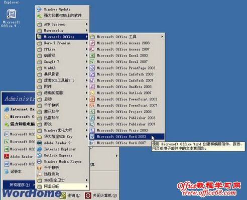
Task: Open the 迅雷软件 program folder
Action: point(62,118)
